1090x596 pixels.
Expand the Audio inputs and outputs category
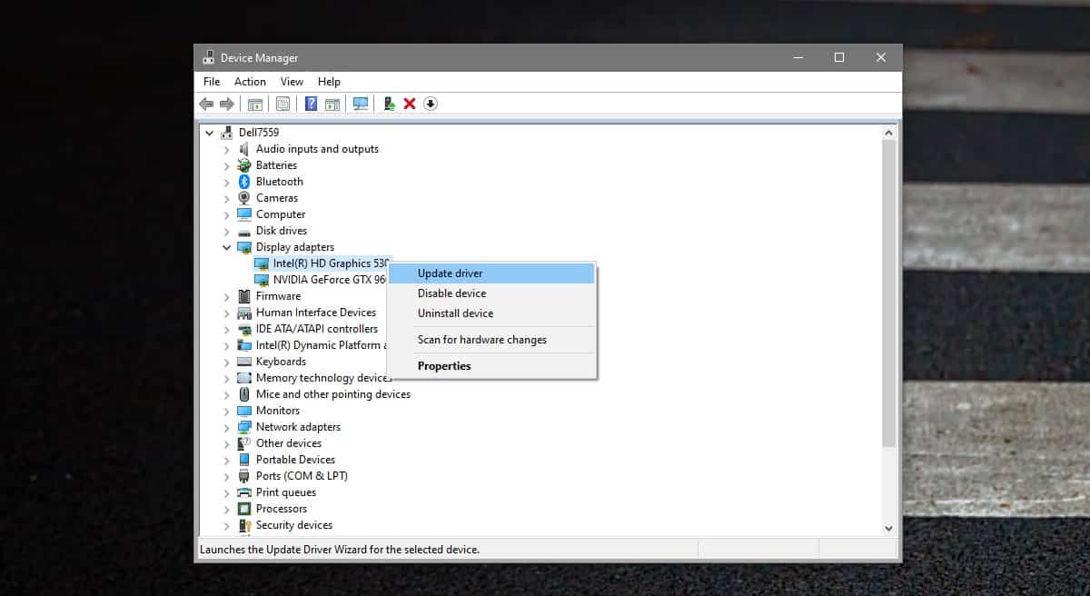(x=226, y=149)
